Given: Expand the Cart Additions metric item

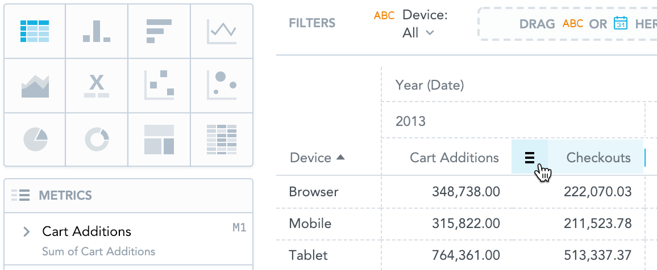Looking at the screenshot, I should (26, 231).
